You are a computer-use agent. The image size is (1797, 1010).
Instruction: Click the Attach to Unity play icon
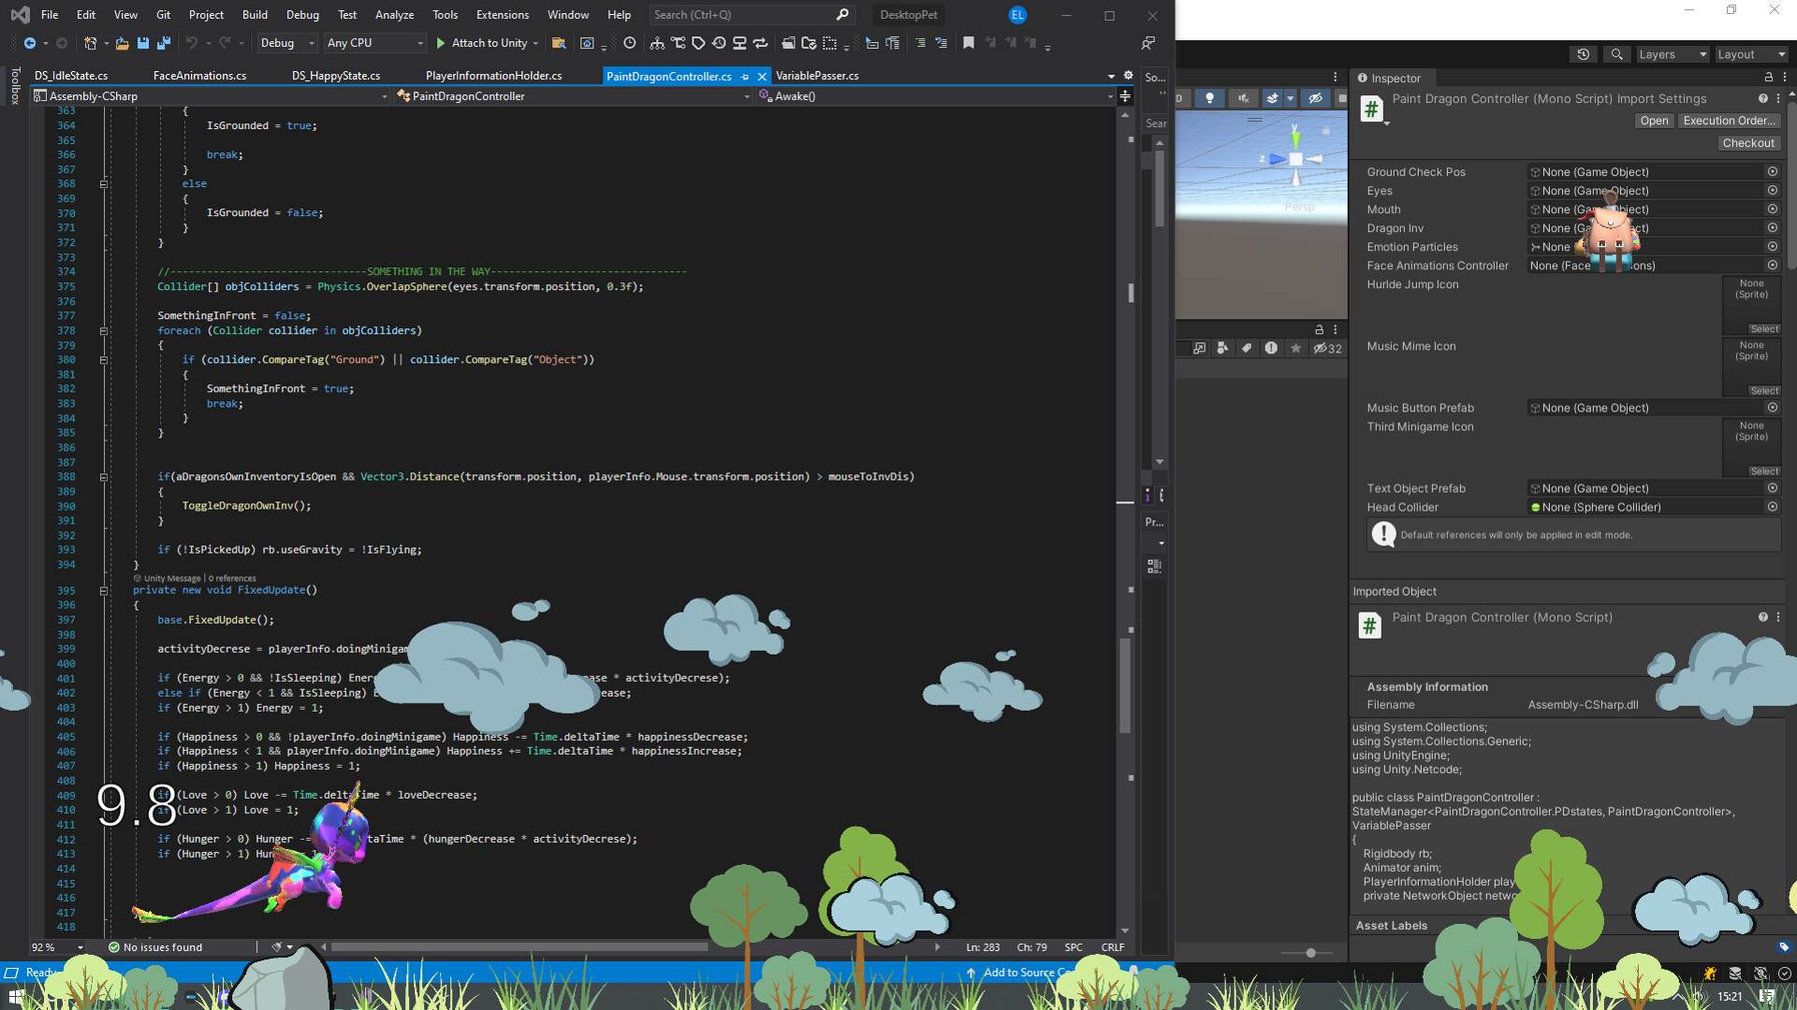(x=440, y=43)
